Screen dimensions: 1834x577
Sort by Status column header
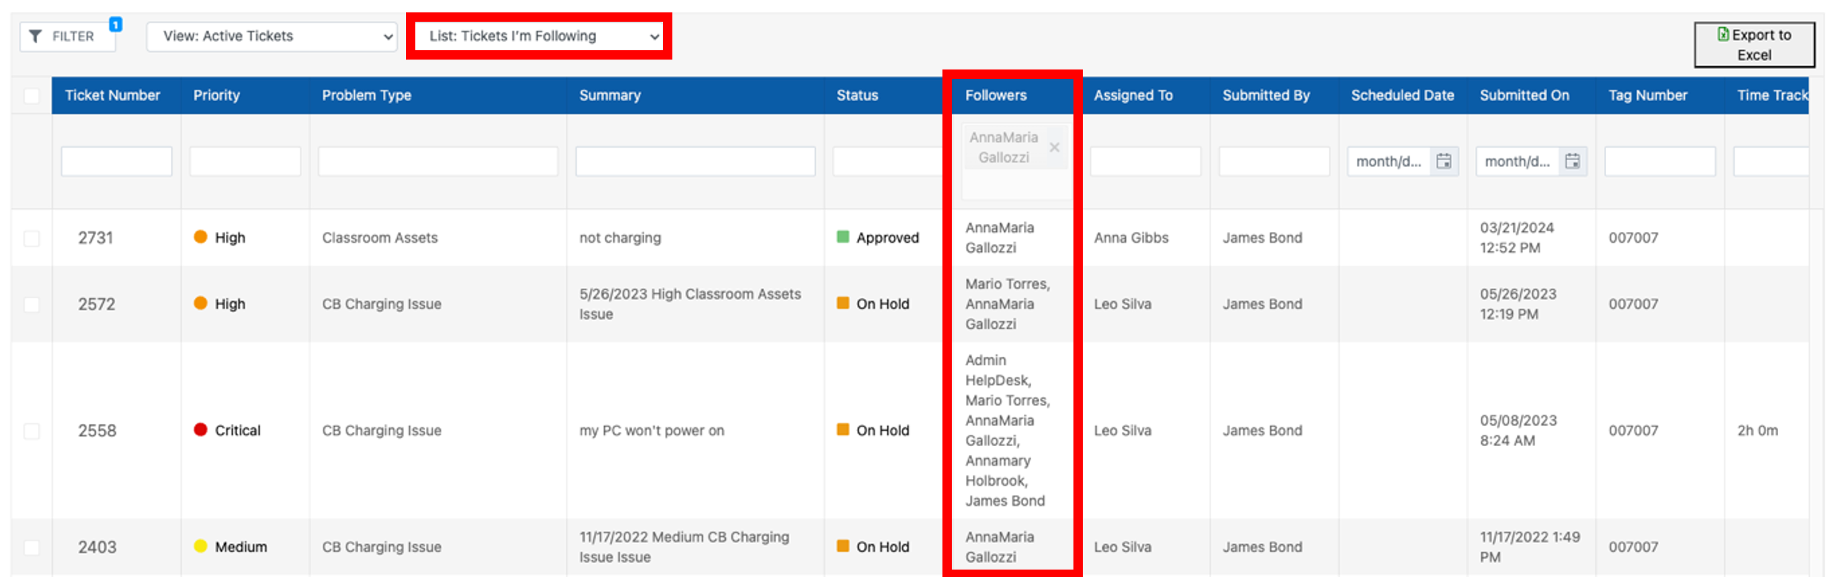(857, 96)
